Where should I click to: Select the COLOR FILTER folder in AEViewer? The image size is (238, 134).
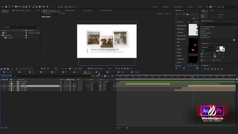coord(181,36)
